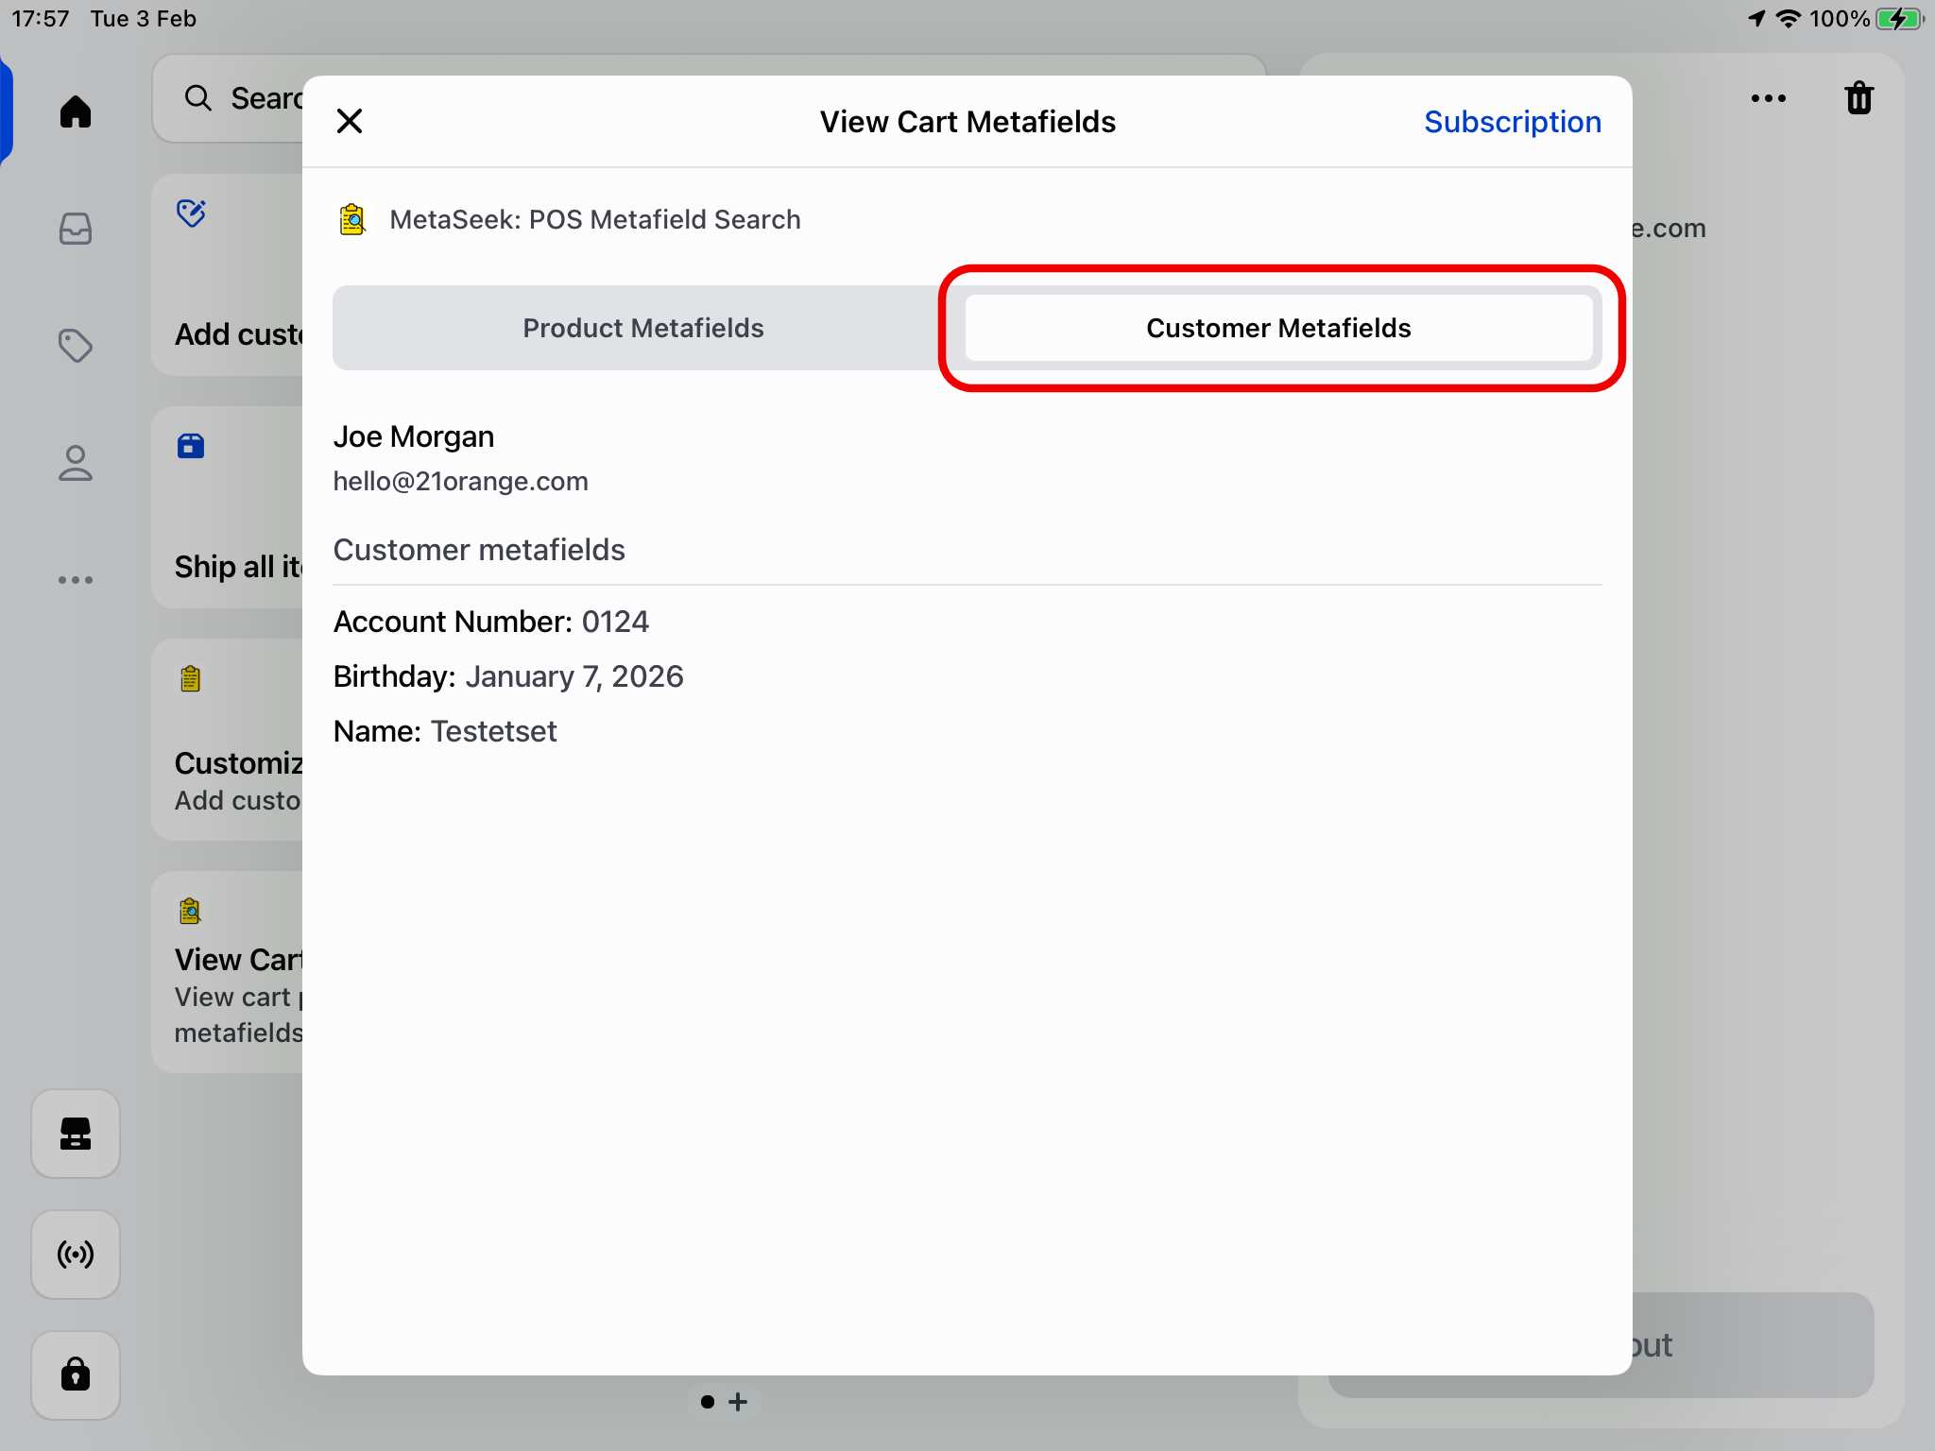The height and width of the screenshot is (1451, 1935).
Task: Open cart options three-dot menu
Action: click(x=1768, y=98)
